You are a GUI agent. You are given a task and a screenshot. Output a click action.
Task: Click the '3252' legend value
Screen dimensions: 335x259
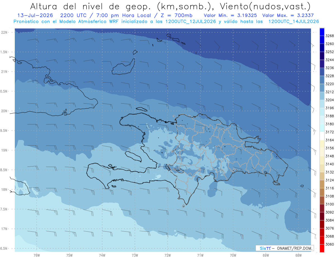330,52
